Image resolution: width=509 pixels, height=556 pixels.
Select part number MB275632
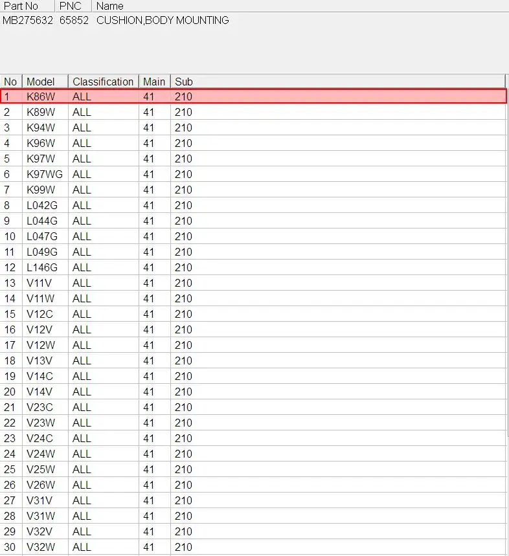point(28,20)
